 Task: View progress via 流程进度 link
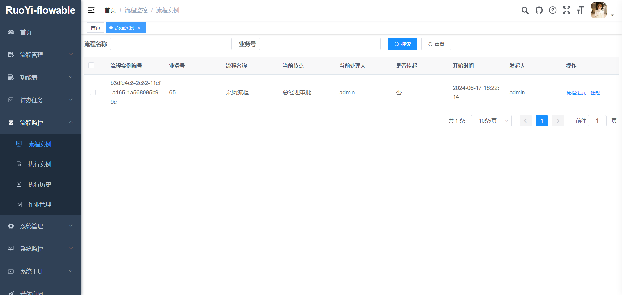(x=576, y=92)
